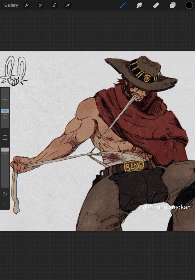This screenshot has width=195, height=280.
Task: Click the brush opacity slider handle
Action: coord(5,150)
